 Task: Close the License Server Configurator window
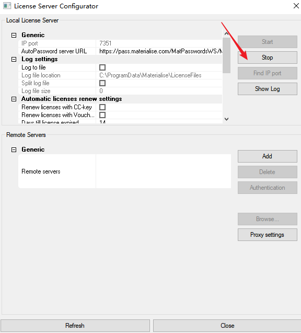[296, 6]
